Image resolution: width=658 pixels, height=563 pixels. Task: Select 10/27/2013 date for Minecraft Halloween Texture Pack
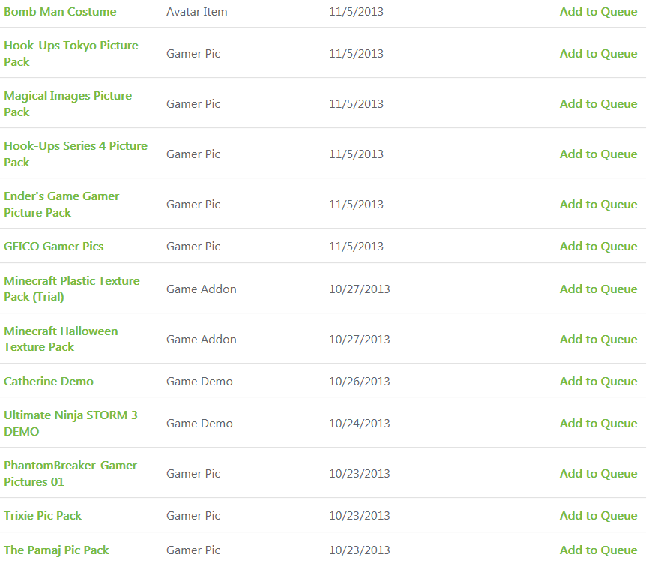click(x=360, y=340)
